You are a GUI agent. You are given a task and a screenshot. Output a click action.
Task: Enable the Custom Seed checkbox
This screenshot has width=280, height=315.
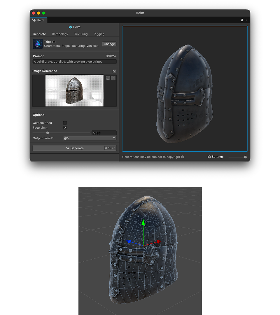pos(65,123)
